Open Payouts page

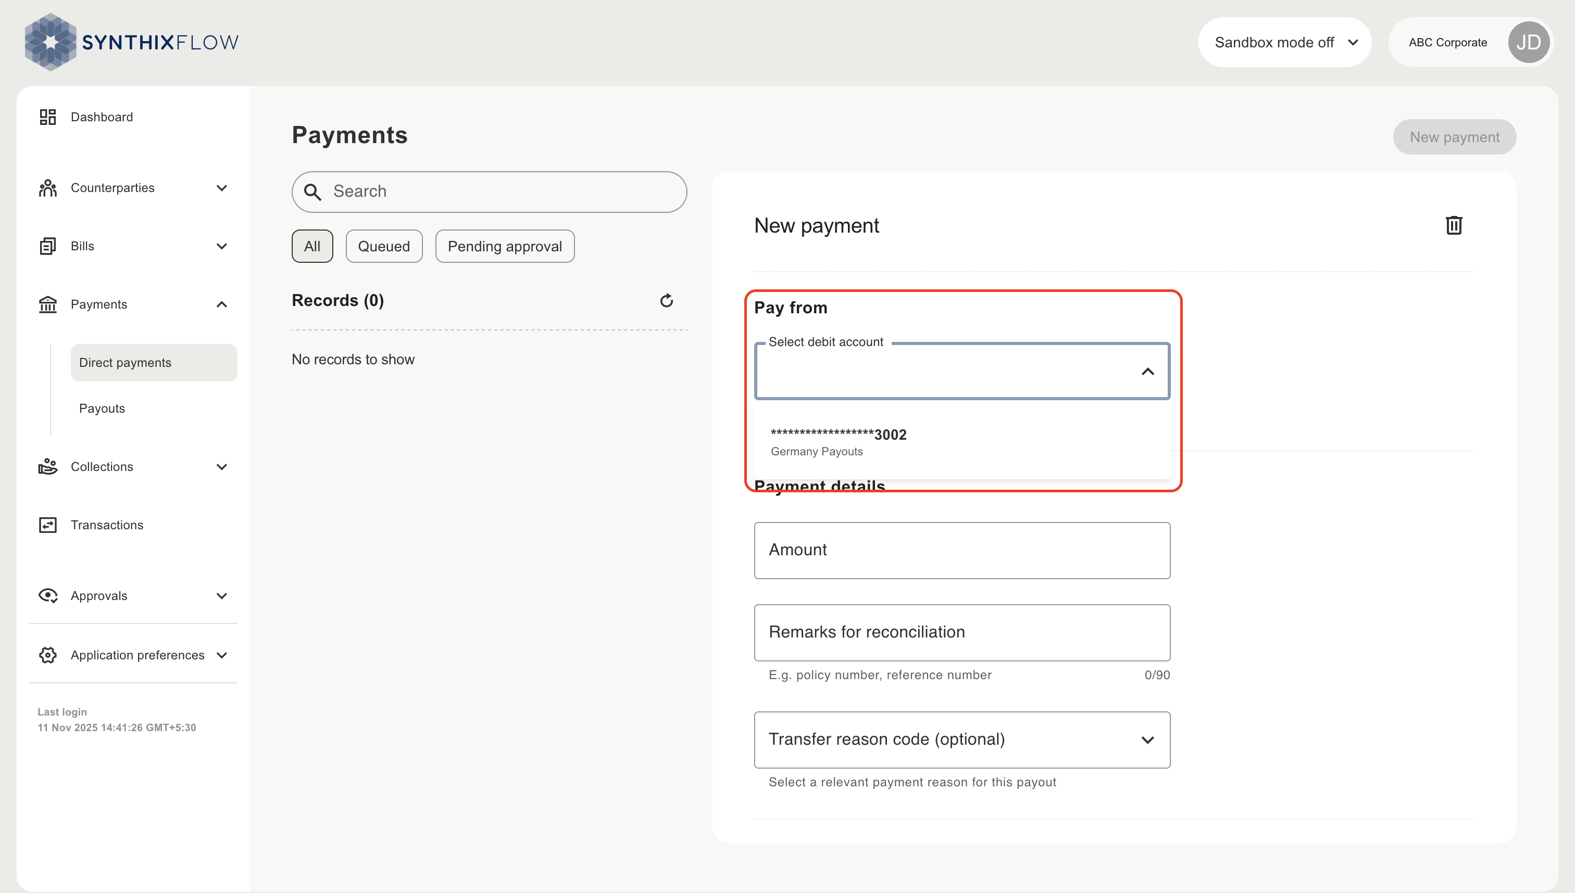tap(102, 409)
